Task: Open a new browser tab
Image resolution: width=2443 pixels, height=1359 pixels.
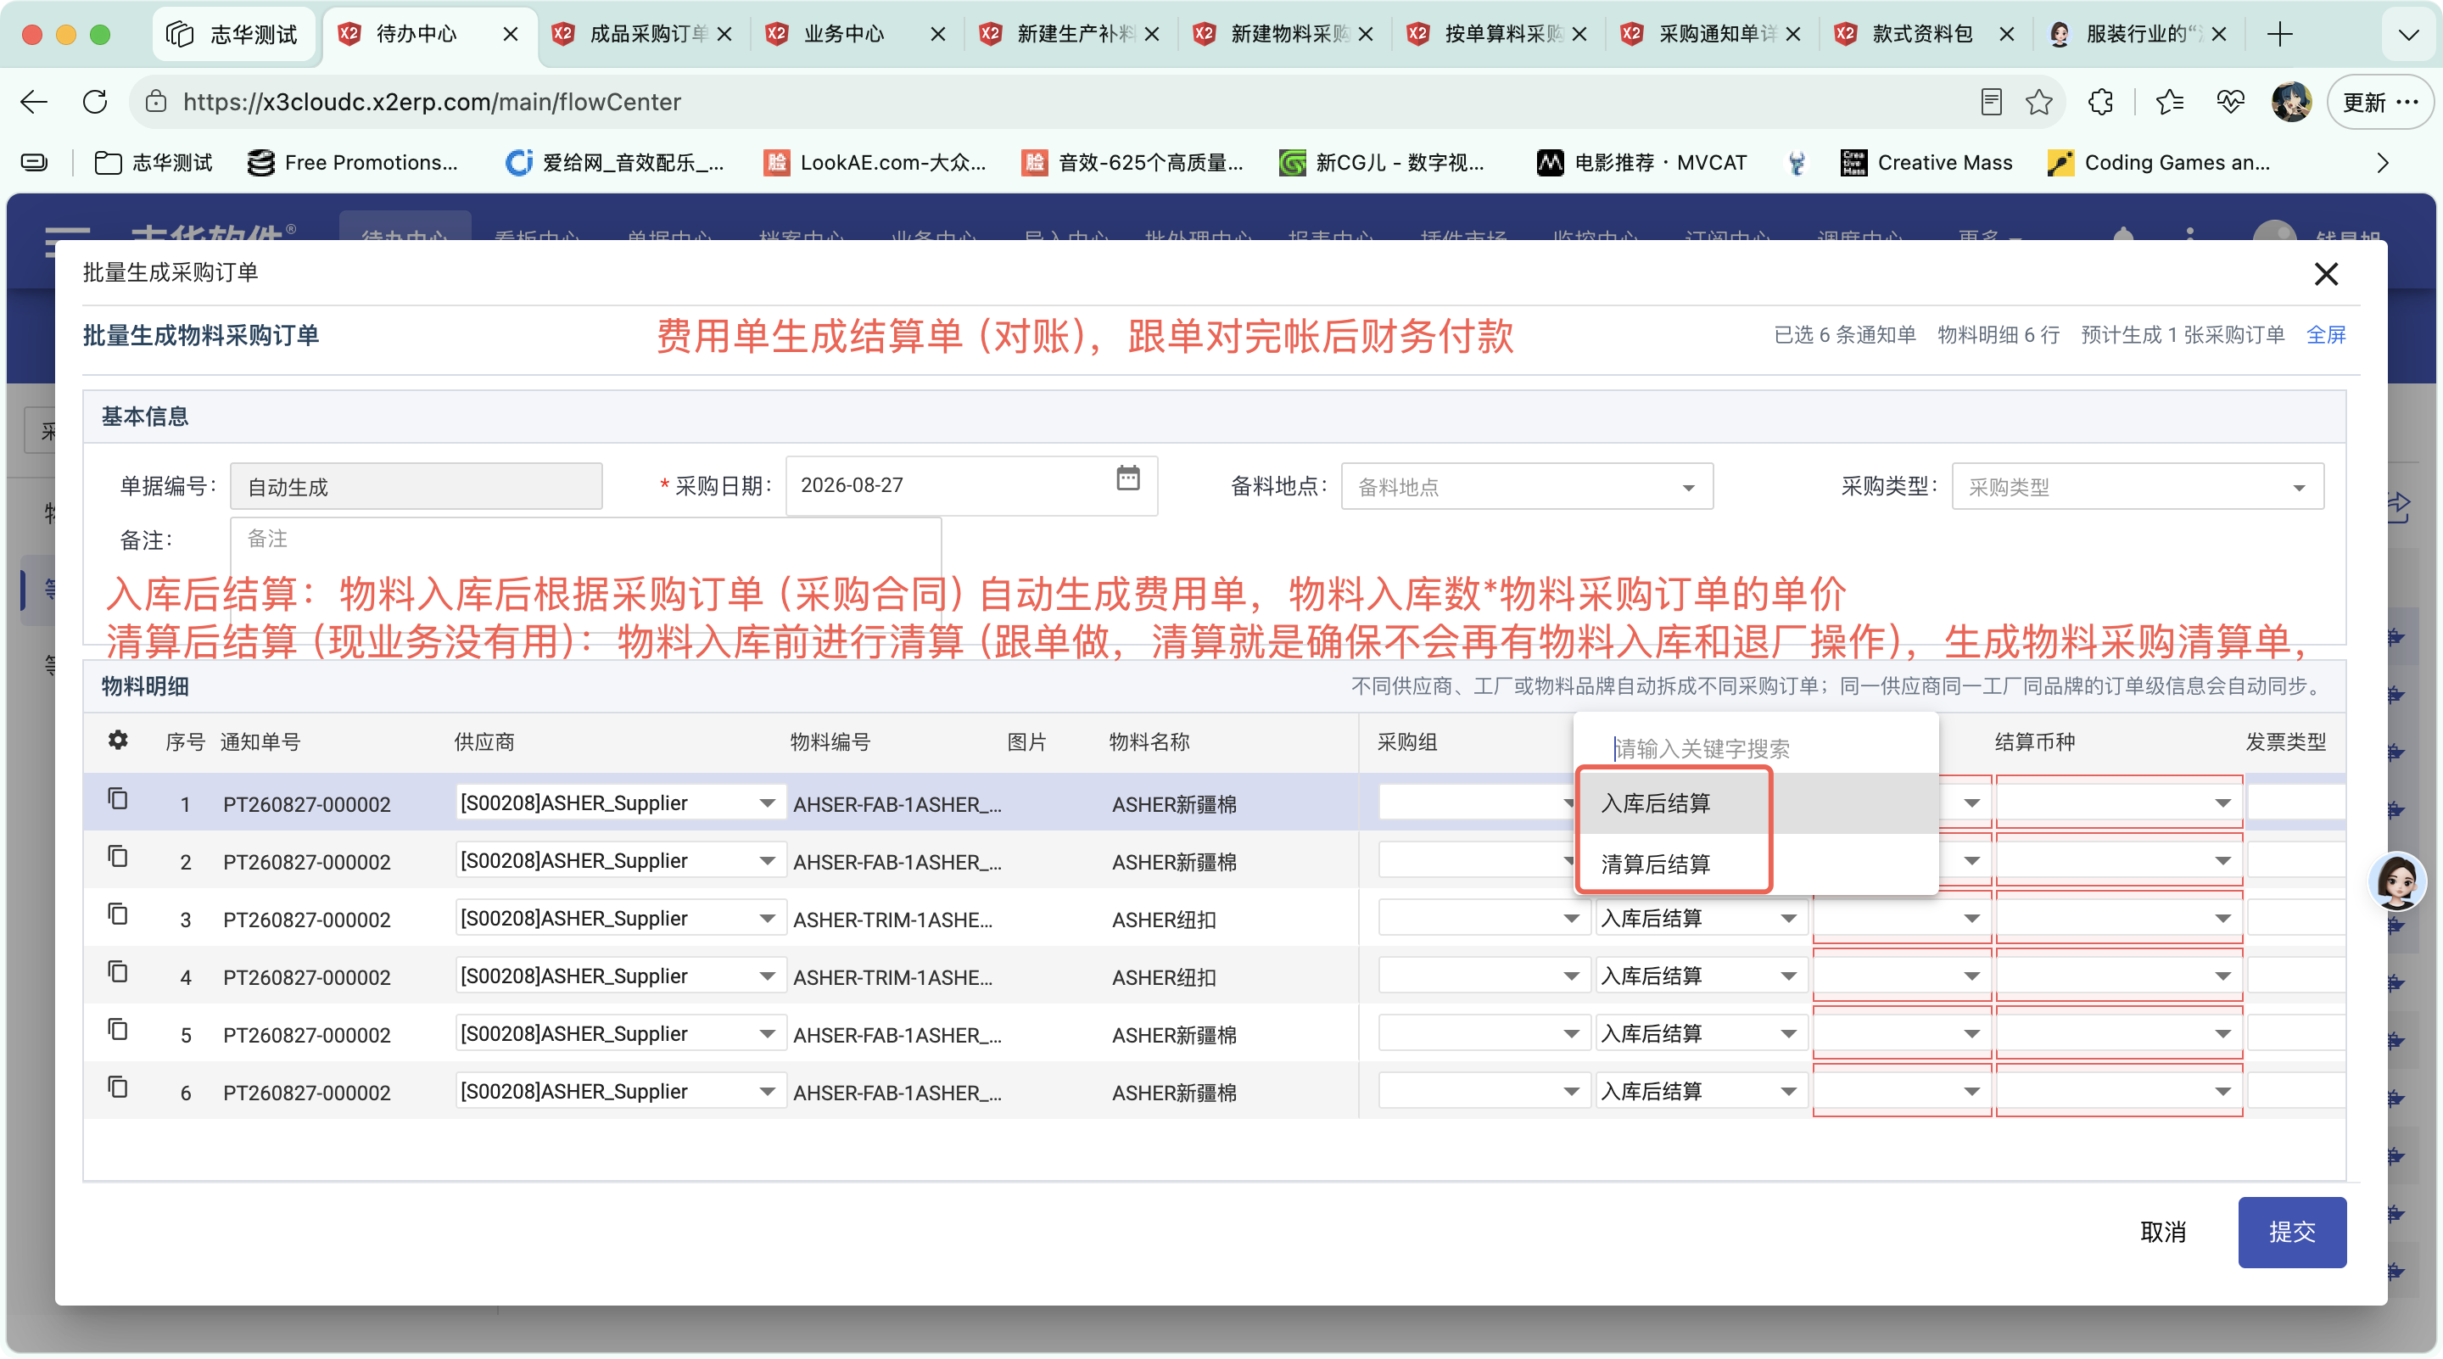Action: 2280,34
